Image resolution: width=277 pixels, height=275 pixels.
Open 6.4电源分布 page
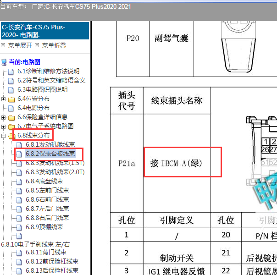pyautogui.click(x=33, y=108)
